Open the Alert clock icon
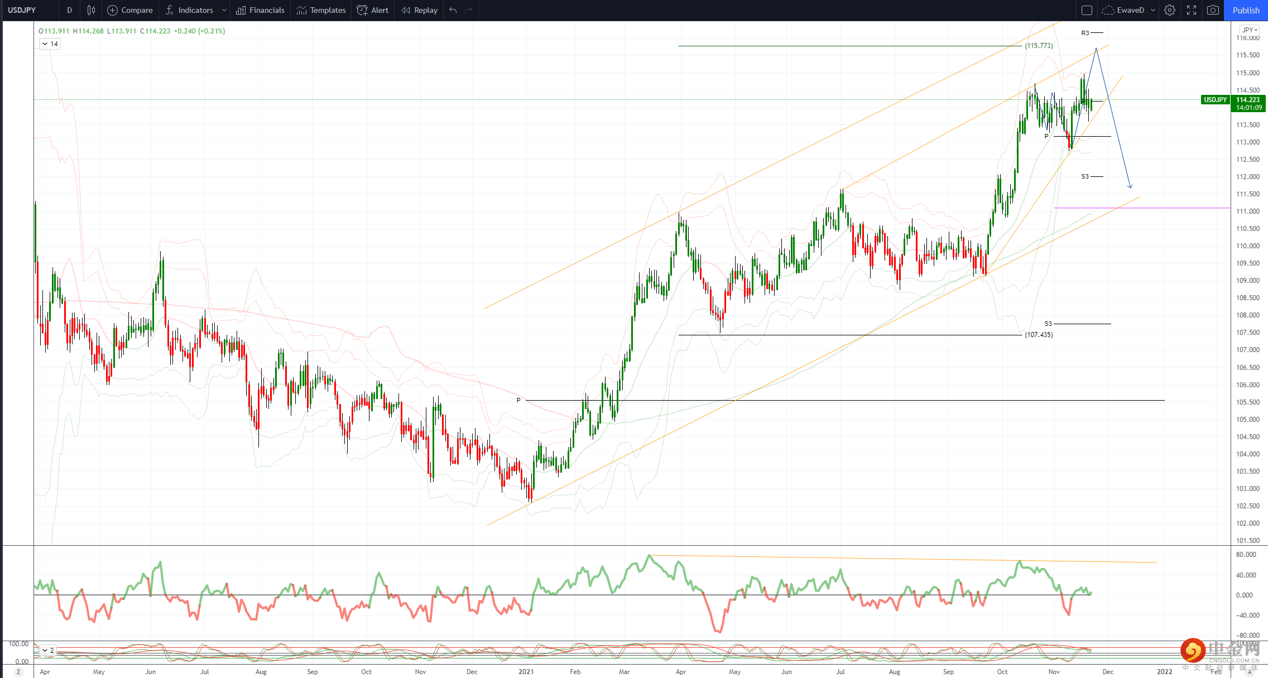 (x=362, y=10)
